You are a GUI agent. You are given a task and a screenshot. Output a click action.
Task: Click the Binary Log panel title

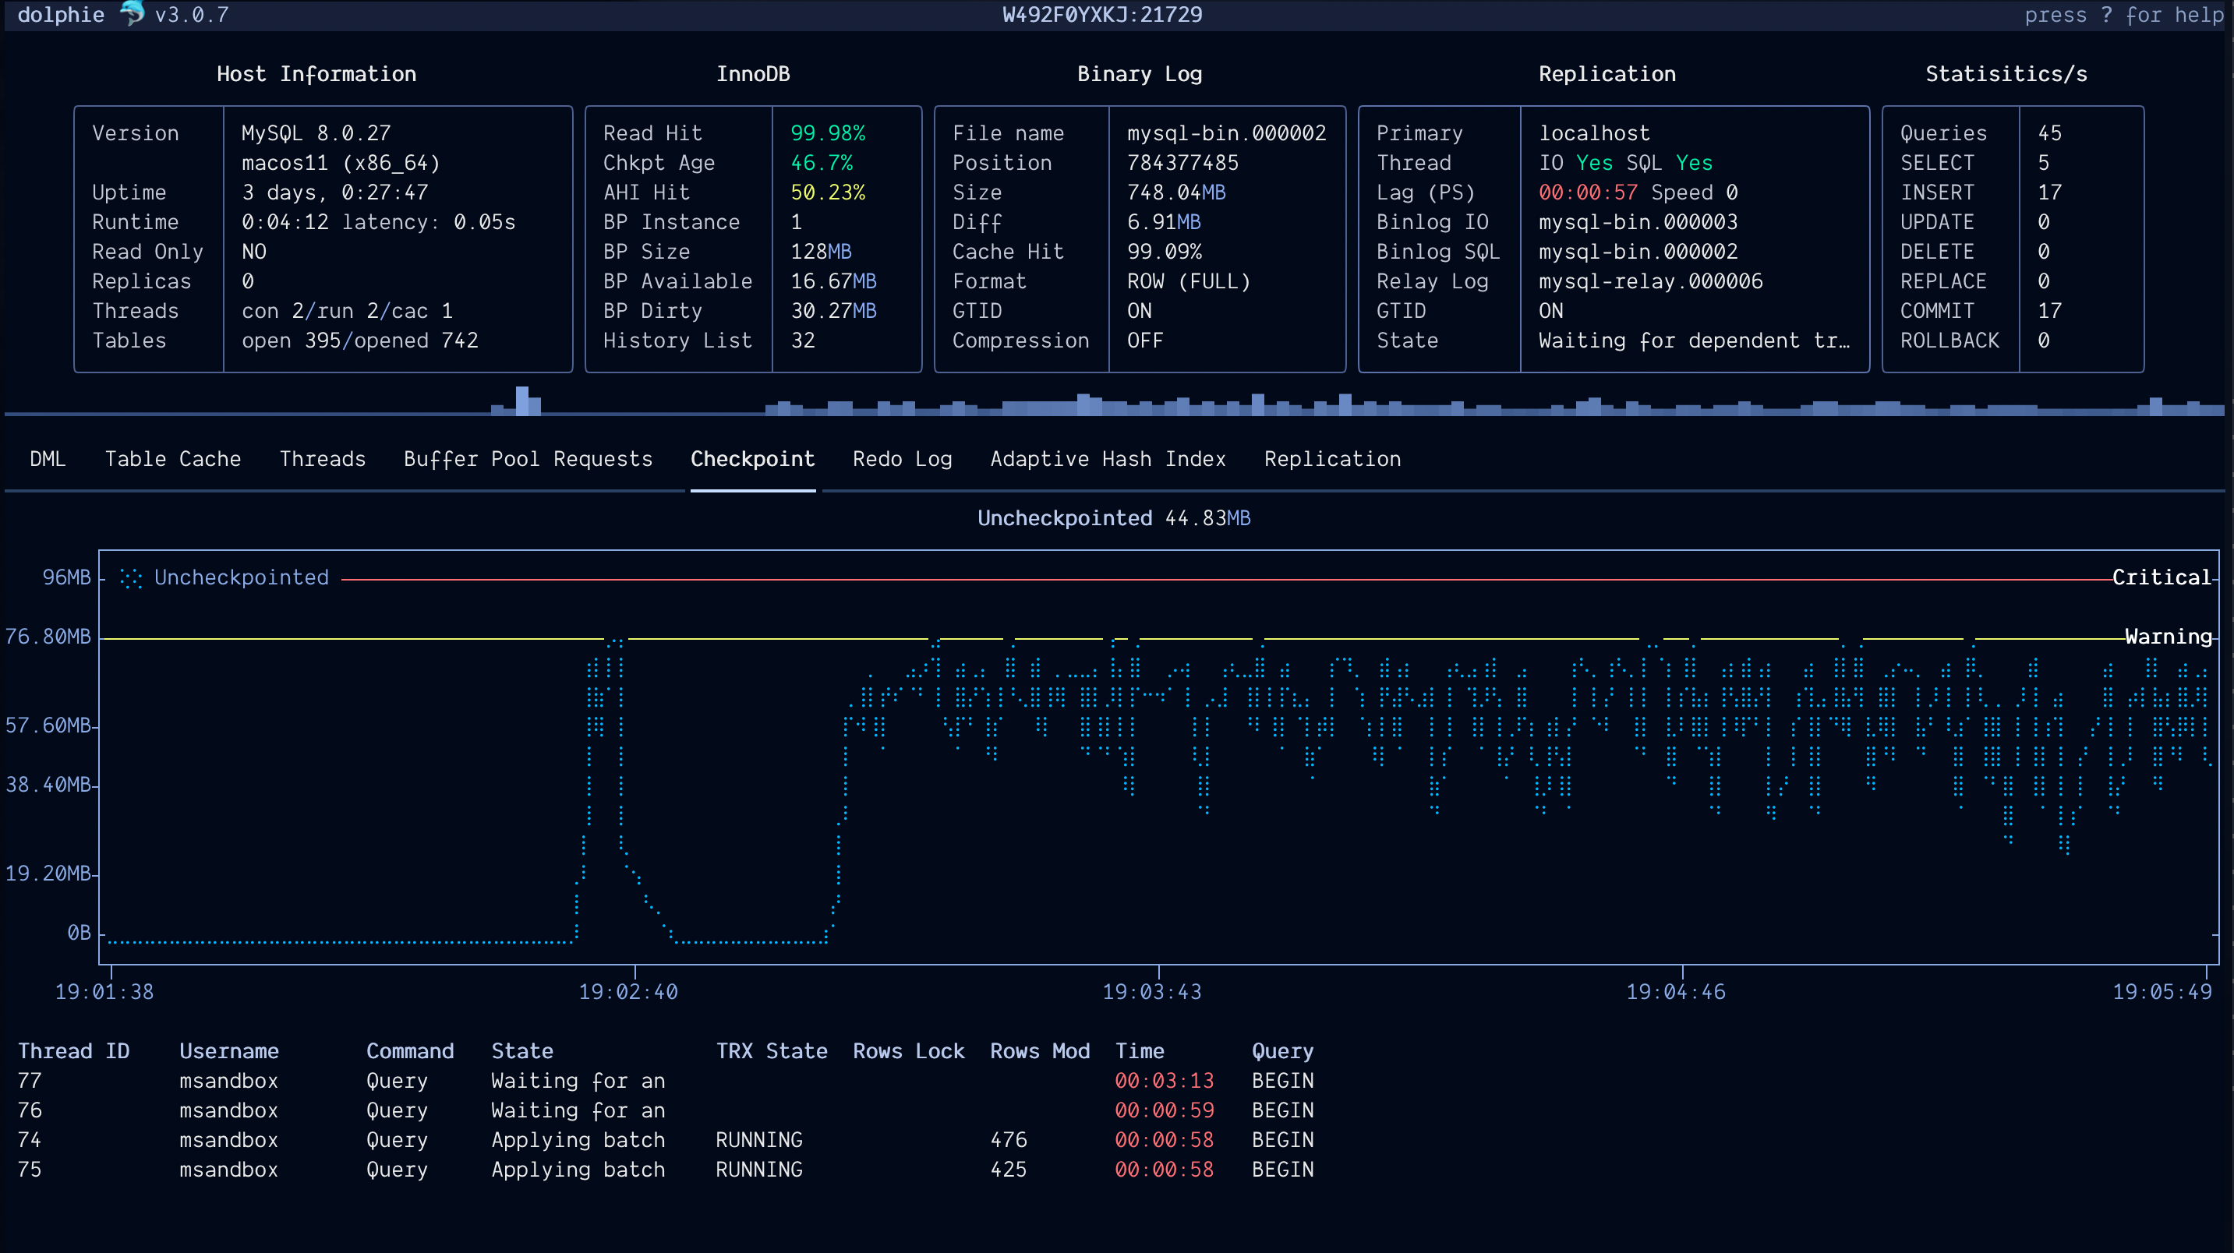1140,74
